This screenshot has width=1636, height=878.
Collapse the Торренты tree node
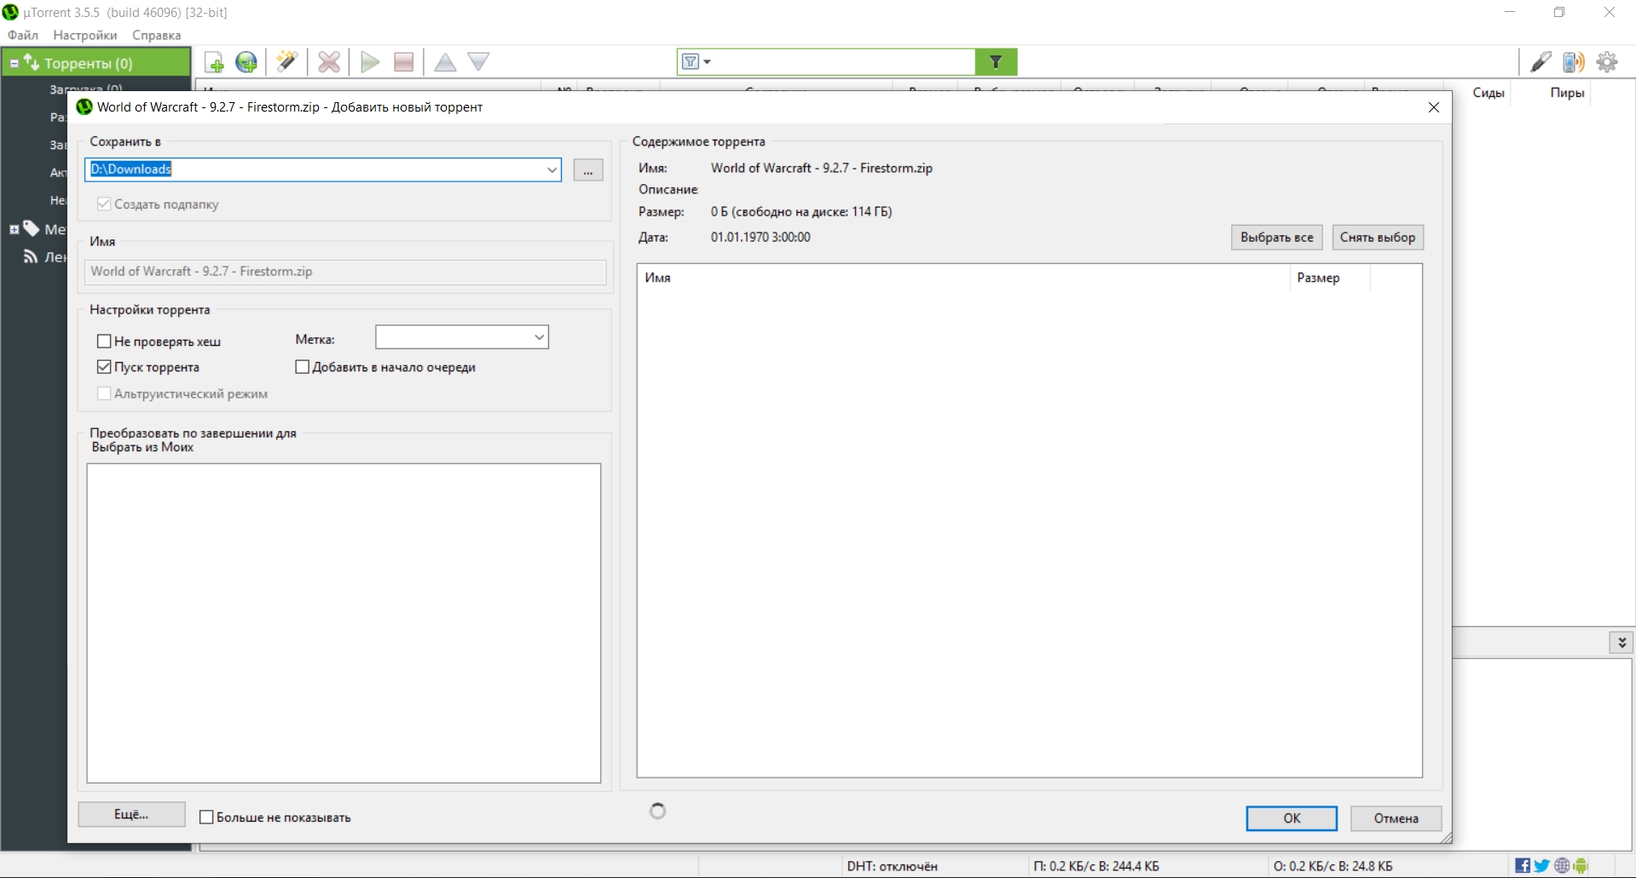14,63
